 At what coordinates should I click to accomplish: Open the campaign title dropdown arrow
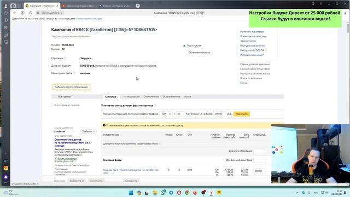point(157,30)
